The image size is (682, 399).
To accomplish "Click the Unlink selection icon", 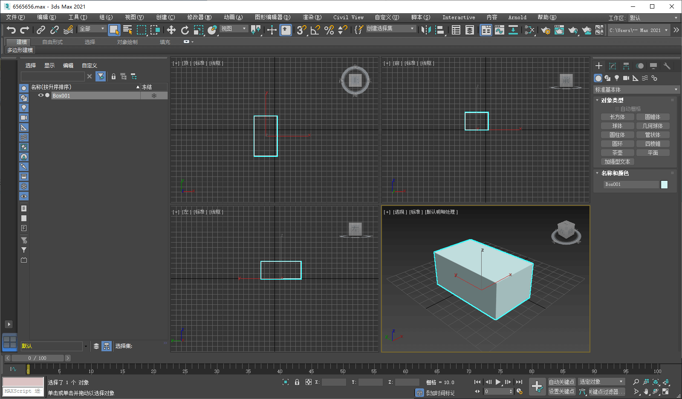I will [55, 30].
